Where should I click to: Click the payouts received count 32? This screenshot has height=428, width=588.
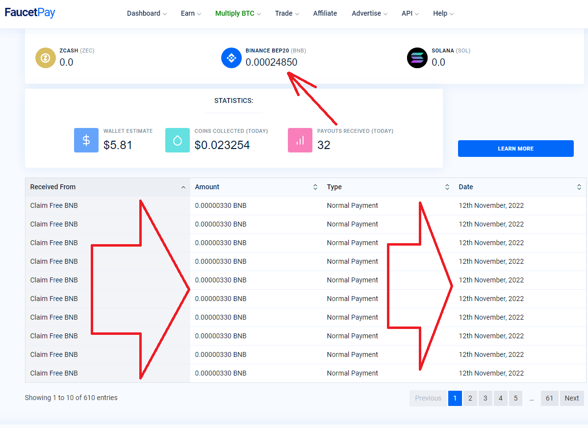[324, 145]
